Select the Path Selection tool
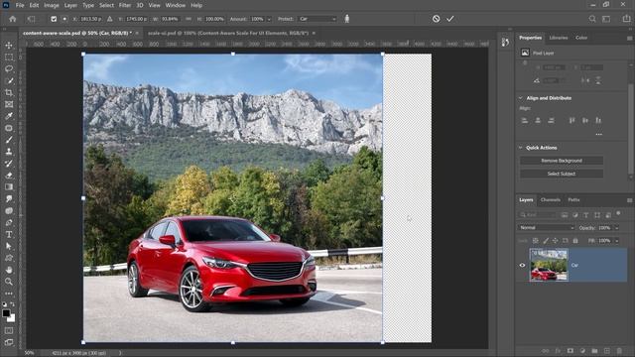Image resolution: width=635 pixels, height=357 pixels. tap(9, 246)
